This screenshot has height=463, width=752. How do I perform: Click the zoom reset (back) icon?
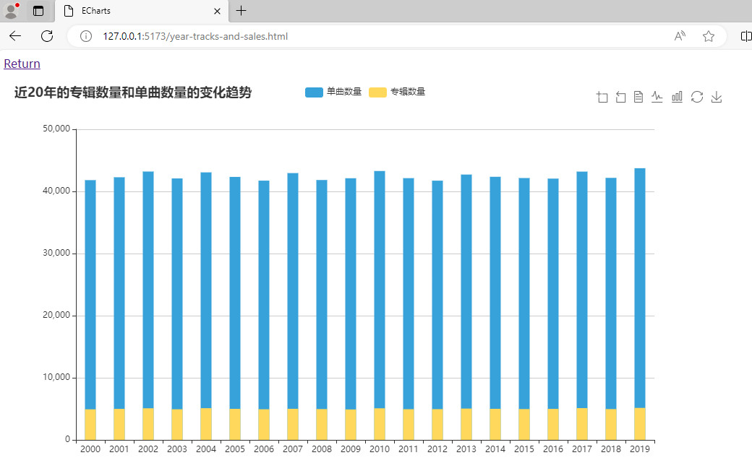pyautogui.click(x=620, y=98)
